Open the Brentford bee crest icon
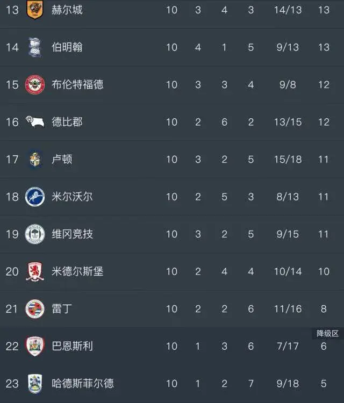This screenshot has height=403, width=344. [35, 85]
